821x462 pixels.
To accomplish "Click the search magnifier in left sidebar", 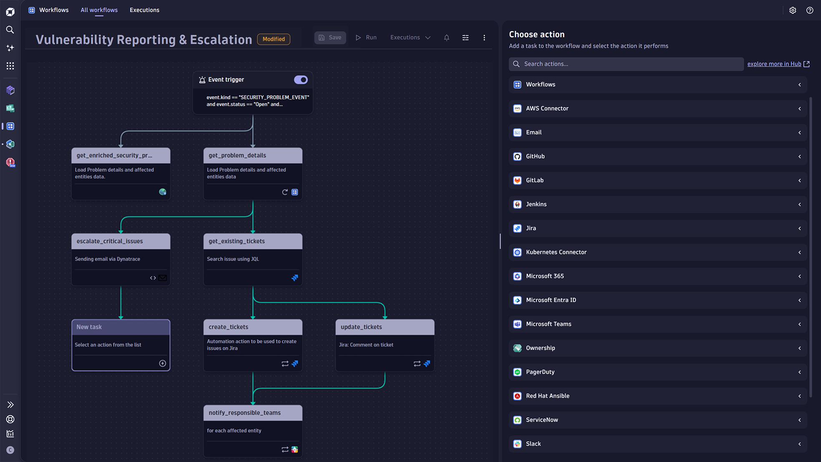I will point(10,30).
